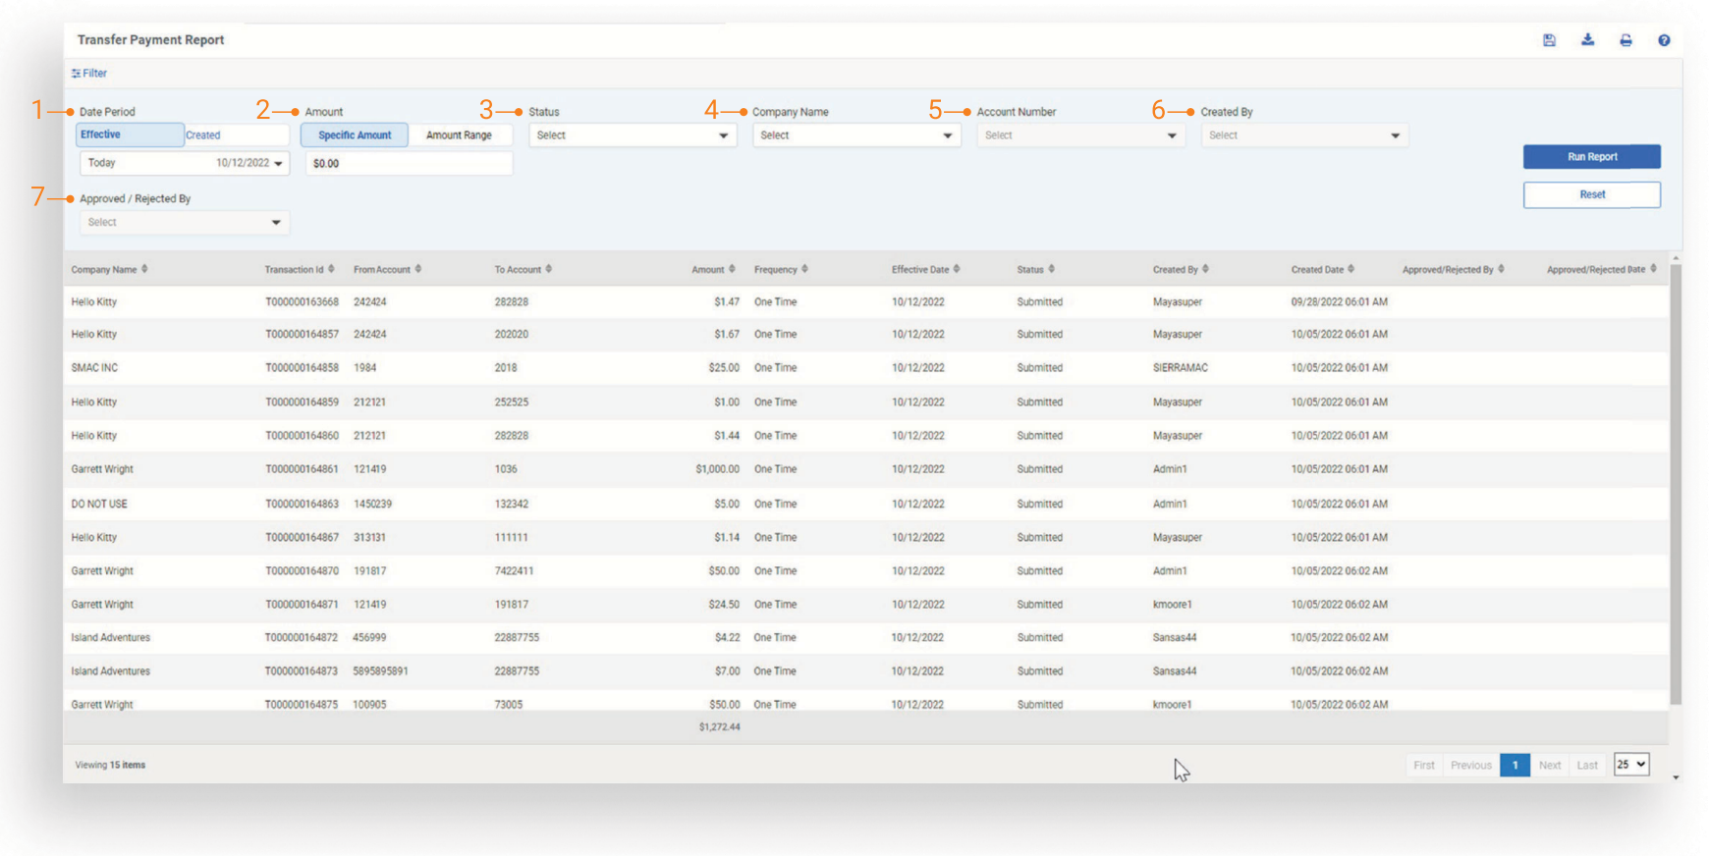
Task: Click the Filter icon link
Action: 89,74
